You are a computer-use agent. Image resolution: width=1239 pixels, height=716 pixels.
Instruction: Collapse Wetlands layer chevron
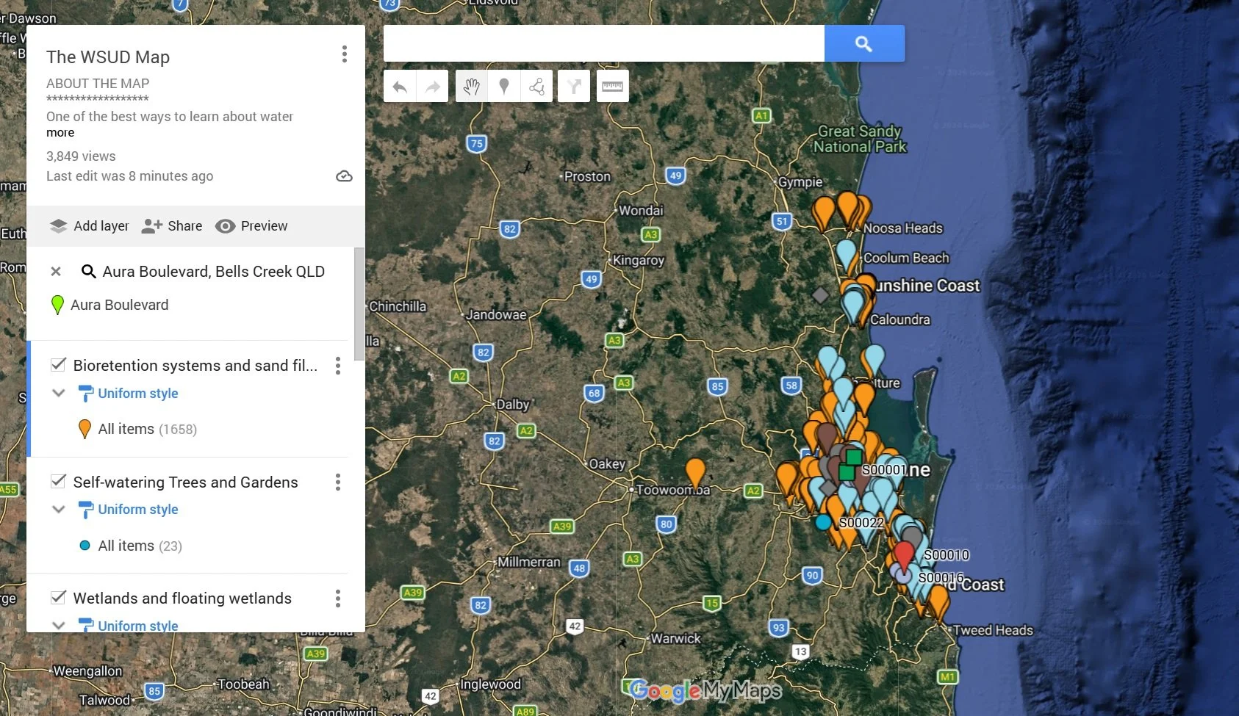tap(59, 625)
